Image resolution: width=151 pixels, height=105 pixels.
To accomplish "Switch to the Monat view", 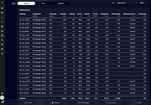I will click(x=26, y=3).
